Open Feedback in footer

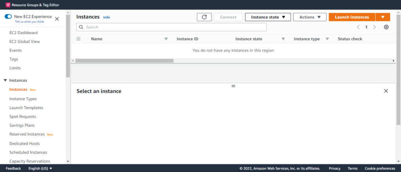(13, 168)
